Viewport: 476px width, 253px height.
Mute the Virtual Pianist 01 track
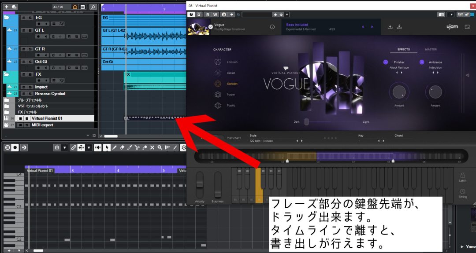(20, 118)
